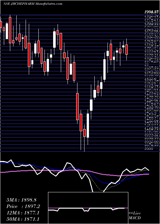The width and height of the screenshot is (160, 224).
Task: Click the 12MA : 1877.1 value
Action: pos(23,213)
